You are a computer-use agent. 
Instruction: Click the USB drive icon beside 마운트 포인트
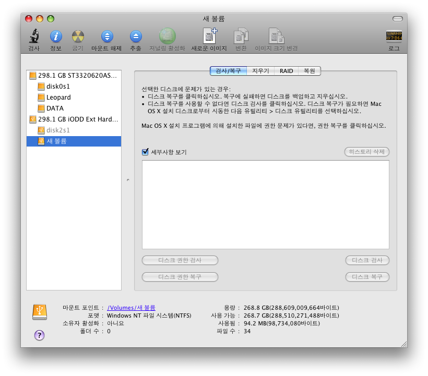click(40, 312)
